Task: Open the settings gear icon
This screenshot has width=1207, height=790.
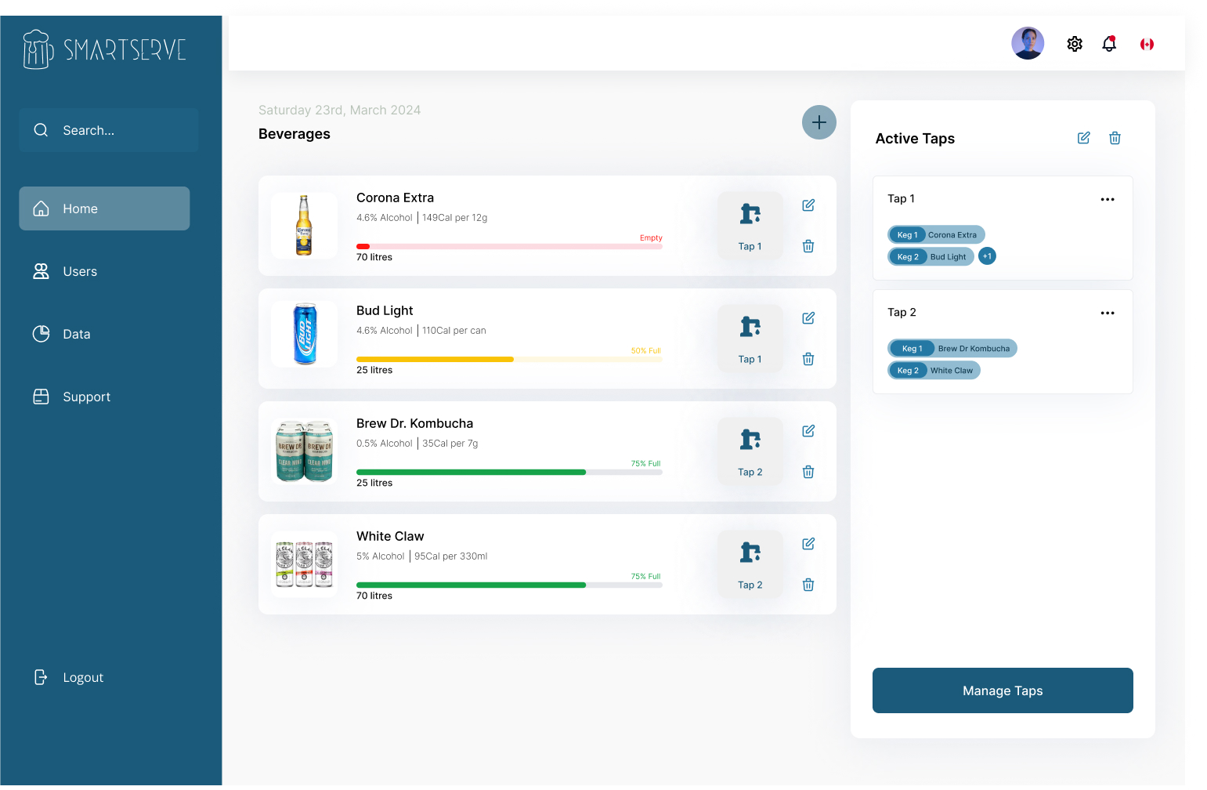Action: (1074, 44)
